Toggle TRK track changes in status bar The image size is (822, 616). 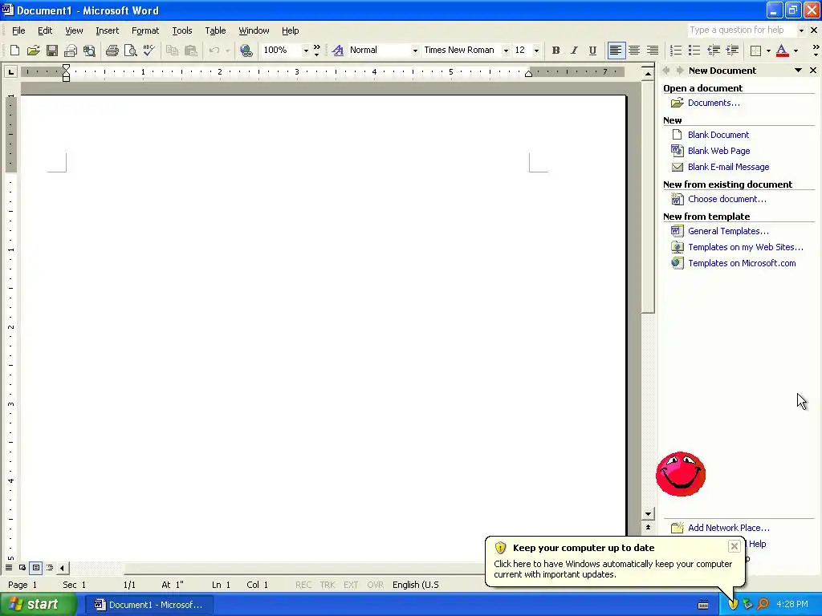pyautogui.click(x=328, y=585)
